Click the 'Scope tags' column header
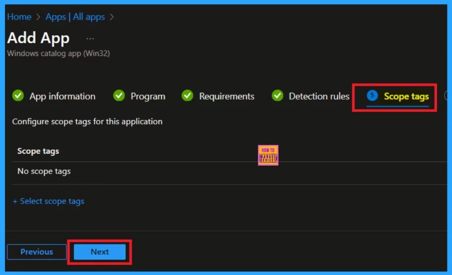 point(38,151)
